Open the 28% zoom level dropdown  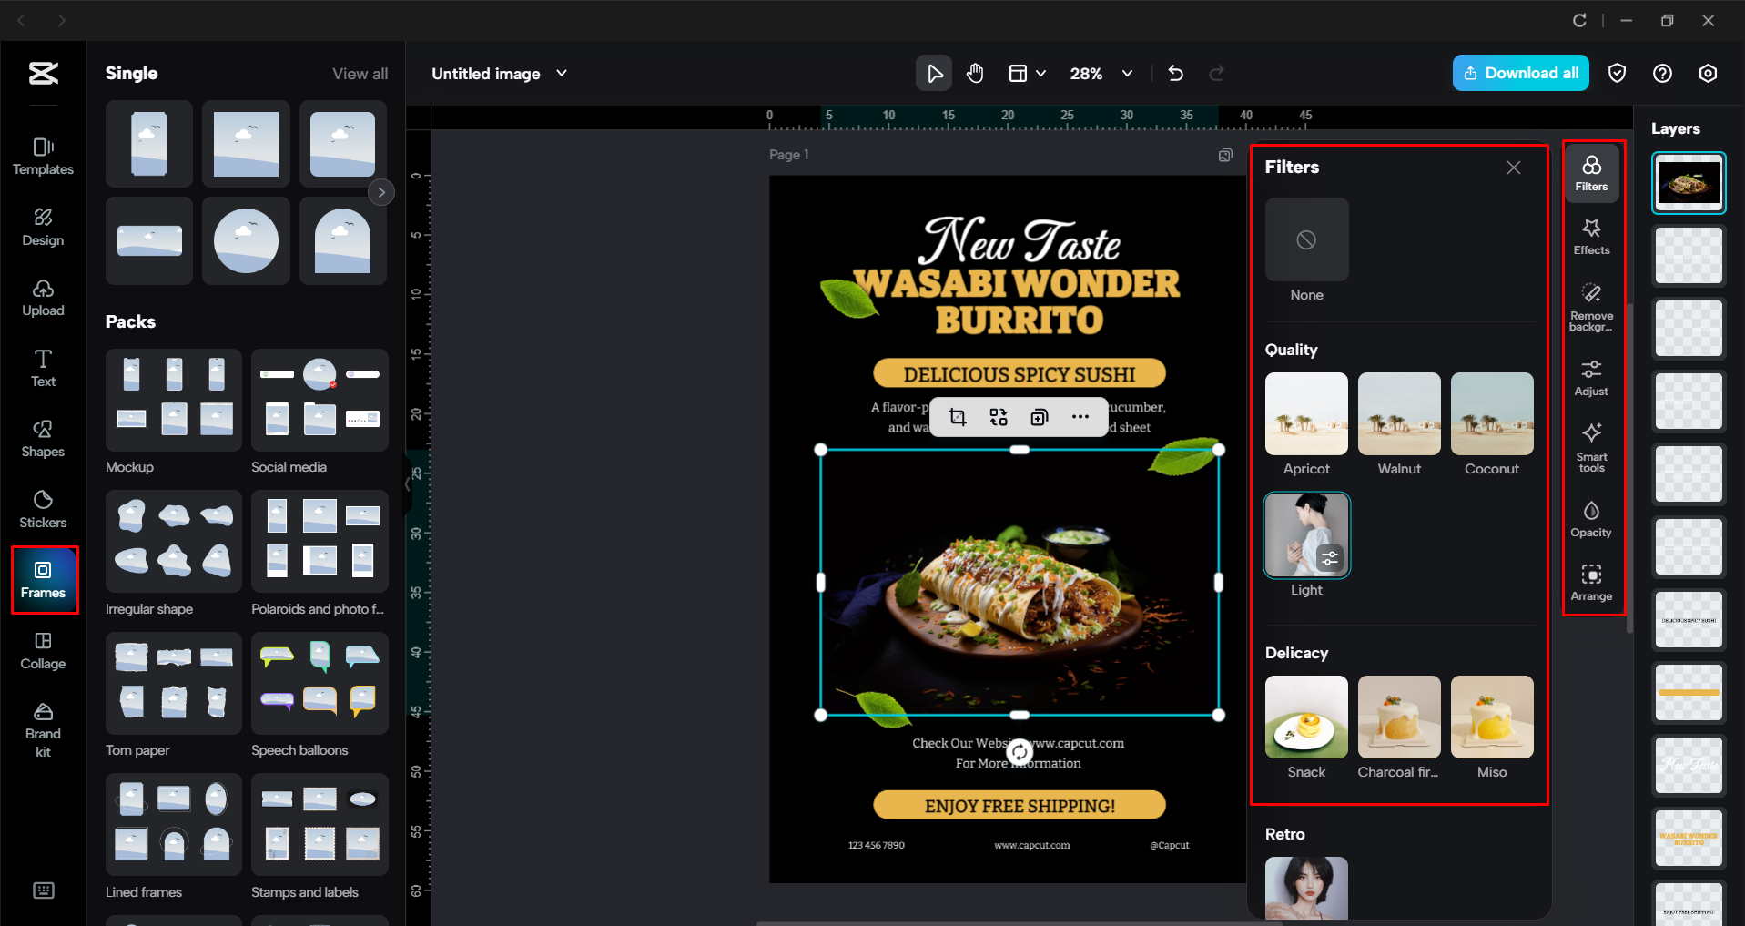(1127, 73)
